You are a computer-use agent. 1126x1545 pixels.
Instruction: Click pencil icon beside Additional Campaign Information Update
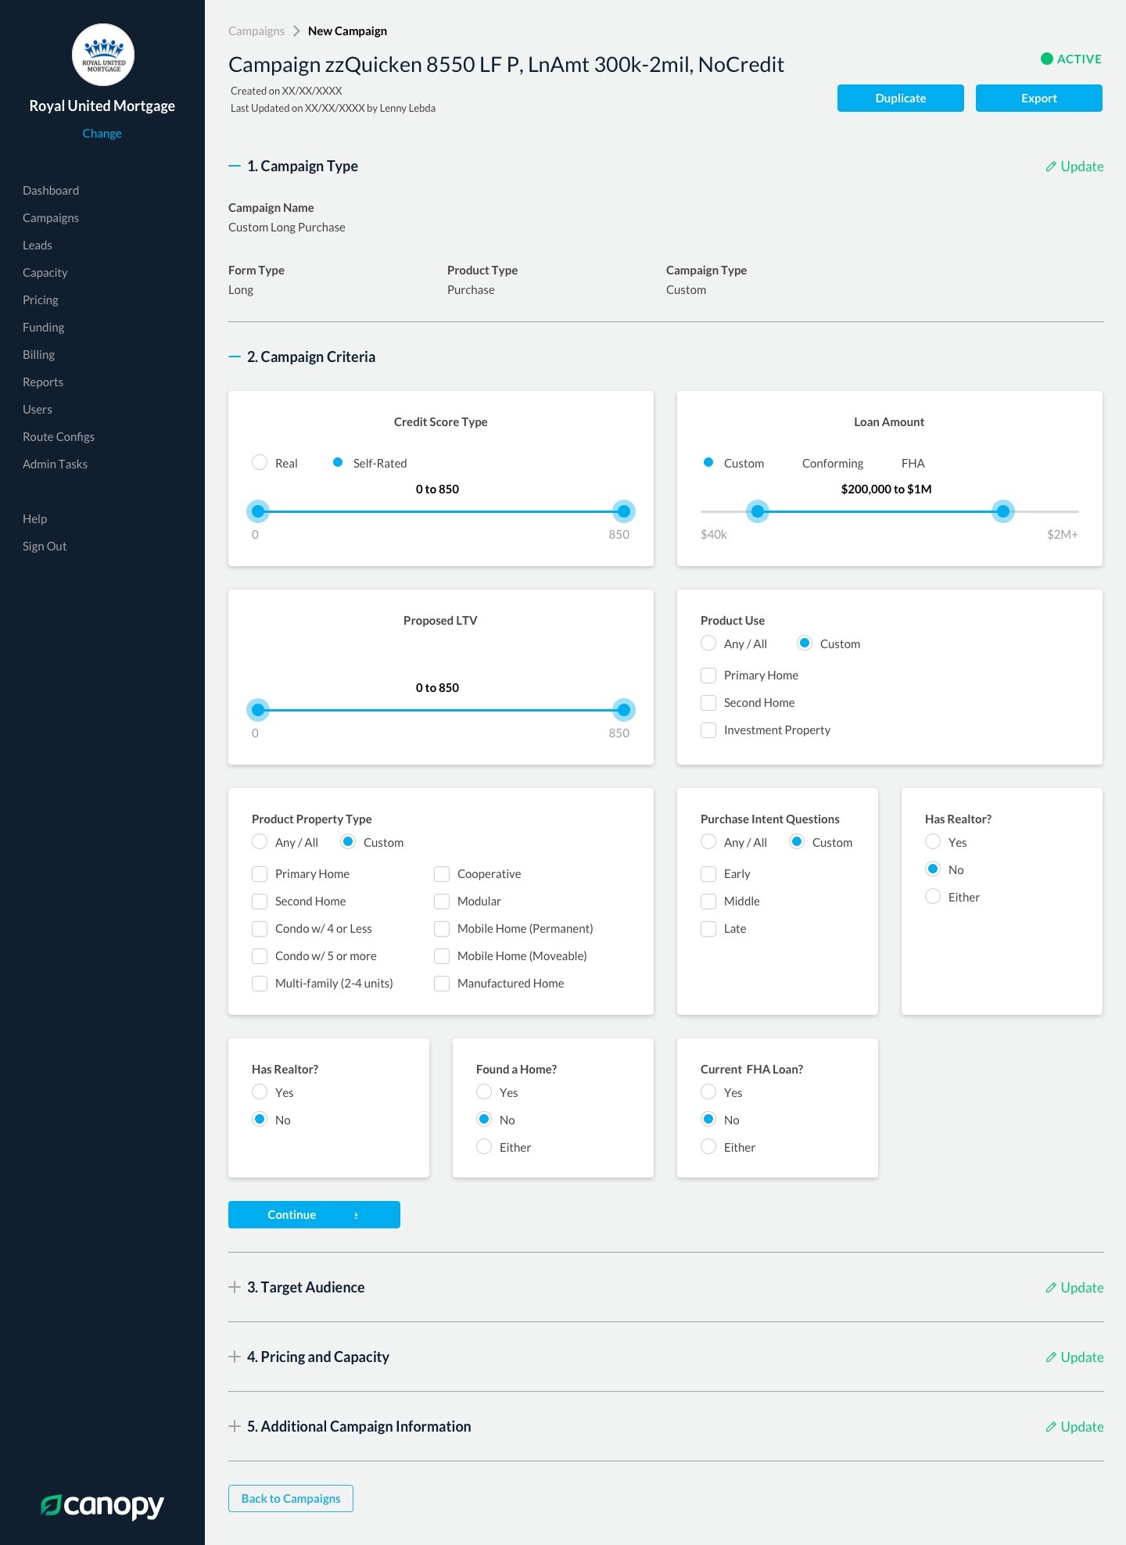pos(1051,1427)
